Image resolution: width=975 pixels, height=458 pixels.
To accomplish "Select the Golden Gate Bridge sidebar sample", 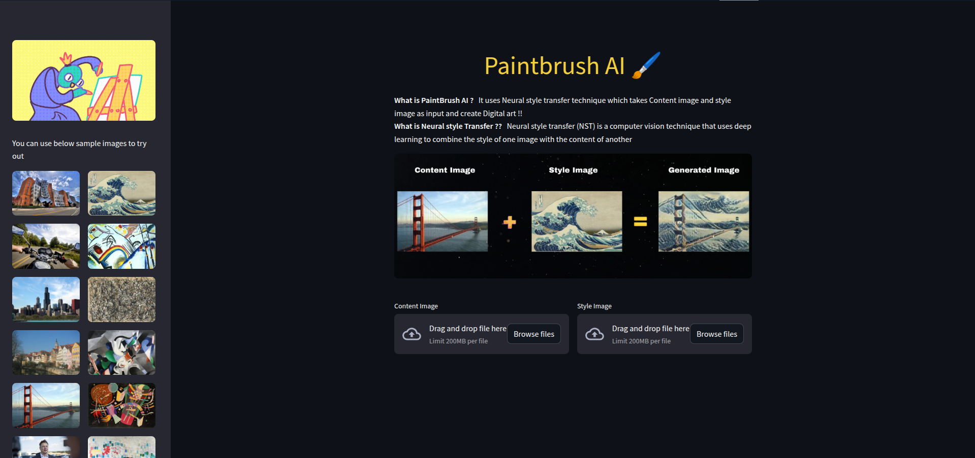I will [x=46, y=405].
